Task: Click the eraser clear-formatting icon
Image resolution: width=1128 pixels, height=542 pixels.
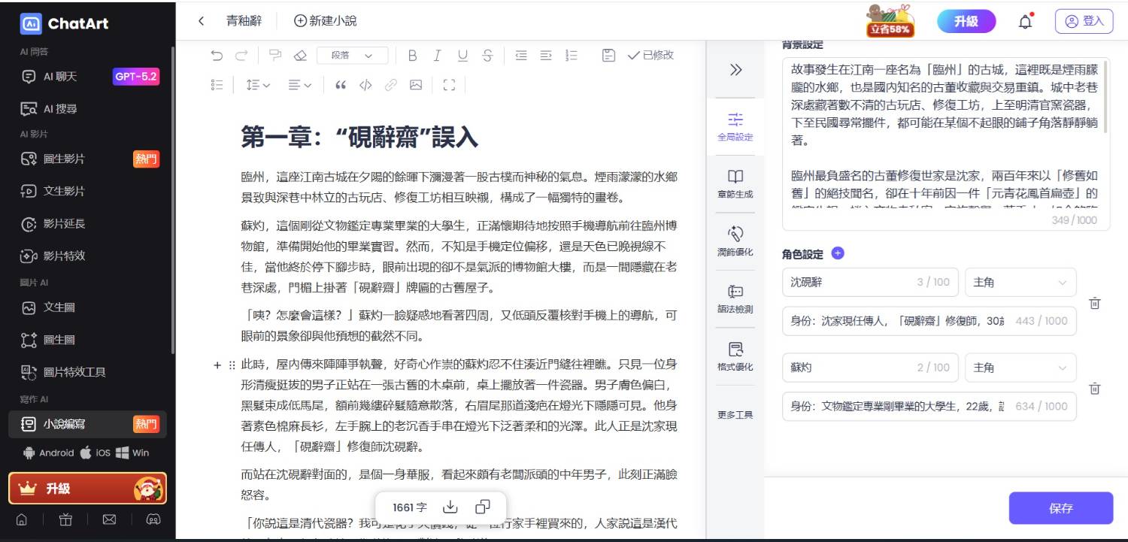Action: 300,56
